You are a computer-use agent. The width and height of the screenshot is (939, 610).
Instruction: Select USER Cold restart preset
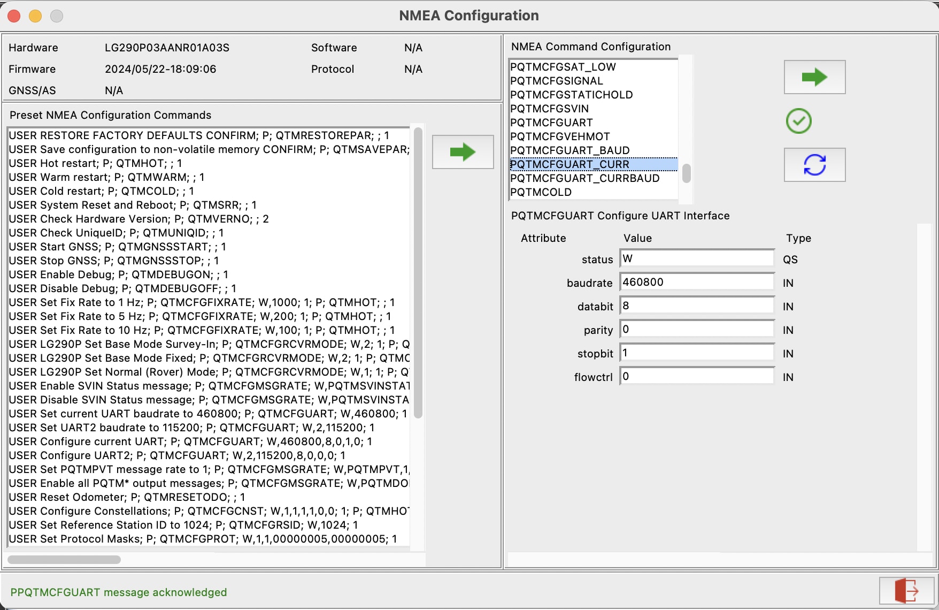[209, 191]
